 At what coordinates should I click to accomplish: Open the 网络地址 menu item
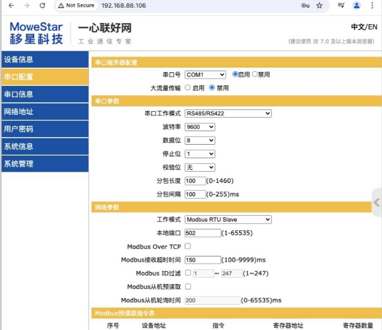[x=45, y=112]
